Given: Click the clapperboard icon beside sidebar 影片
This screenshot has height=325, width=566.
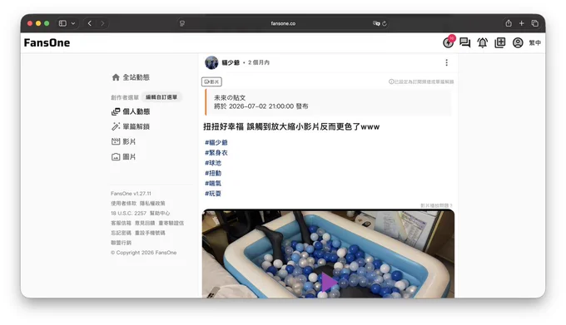Looking at the screenshot, I should [116, 141].
